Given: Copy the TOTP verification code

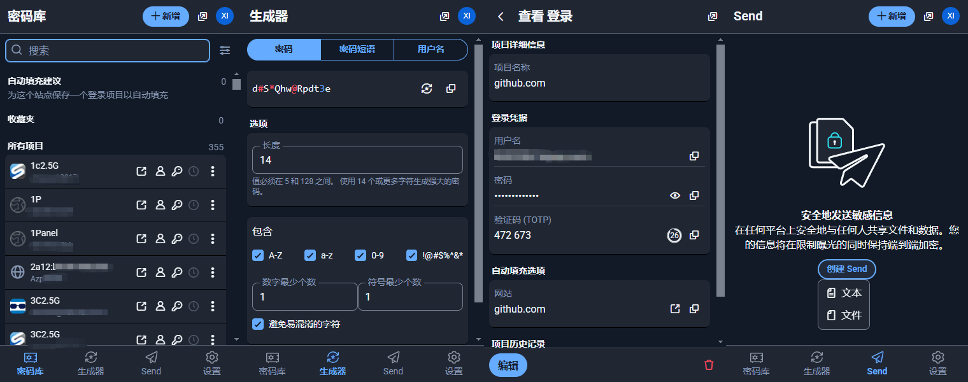Looking at the screenshot, I should point(694,235).
